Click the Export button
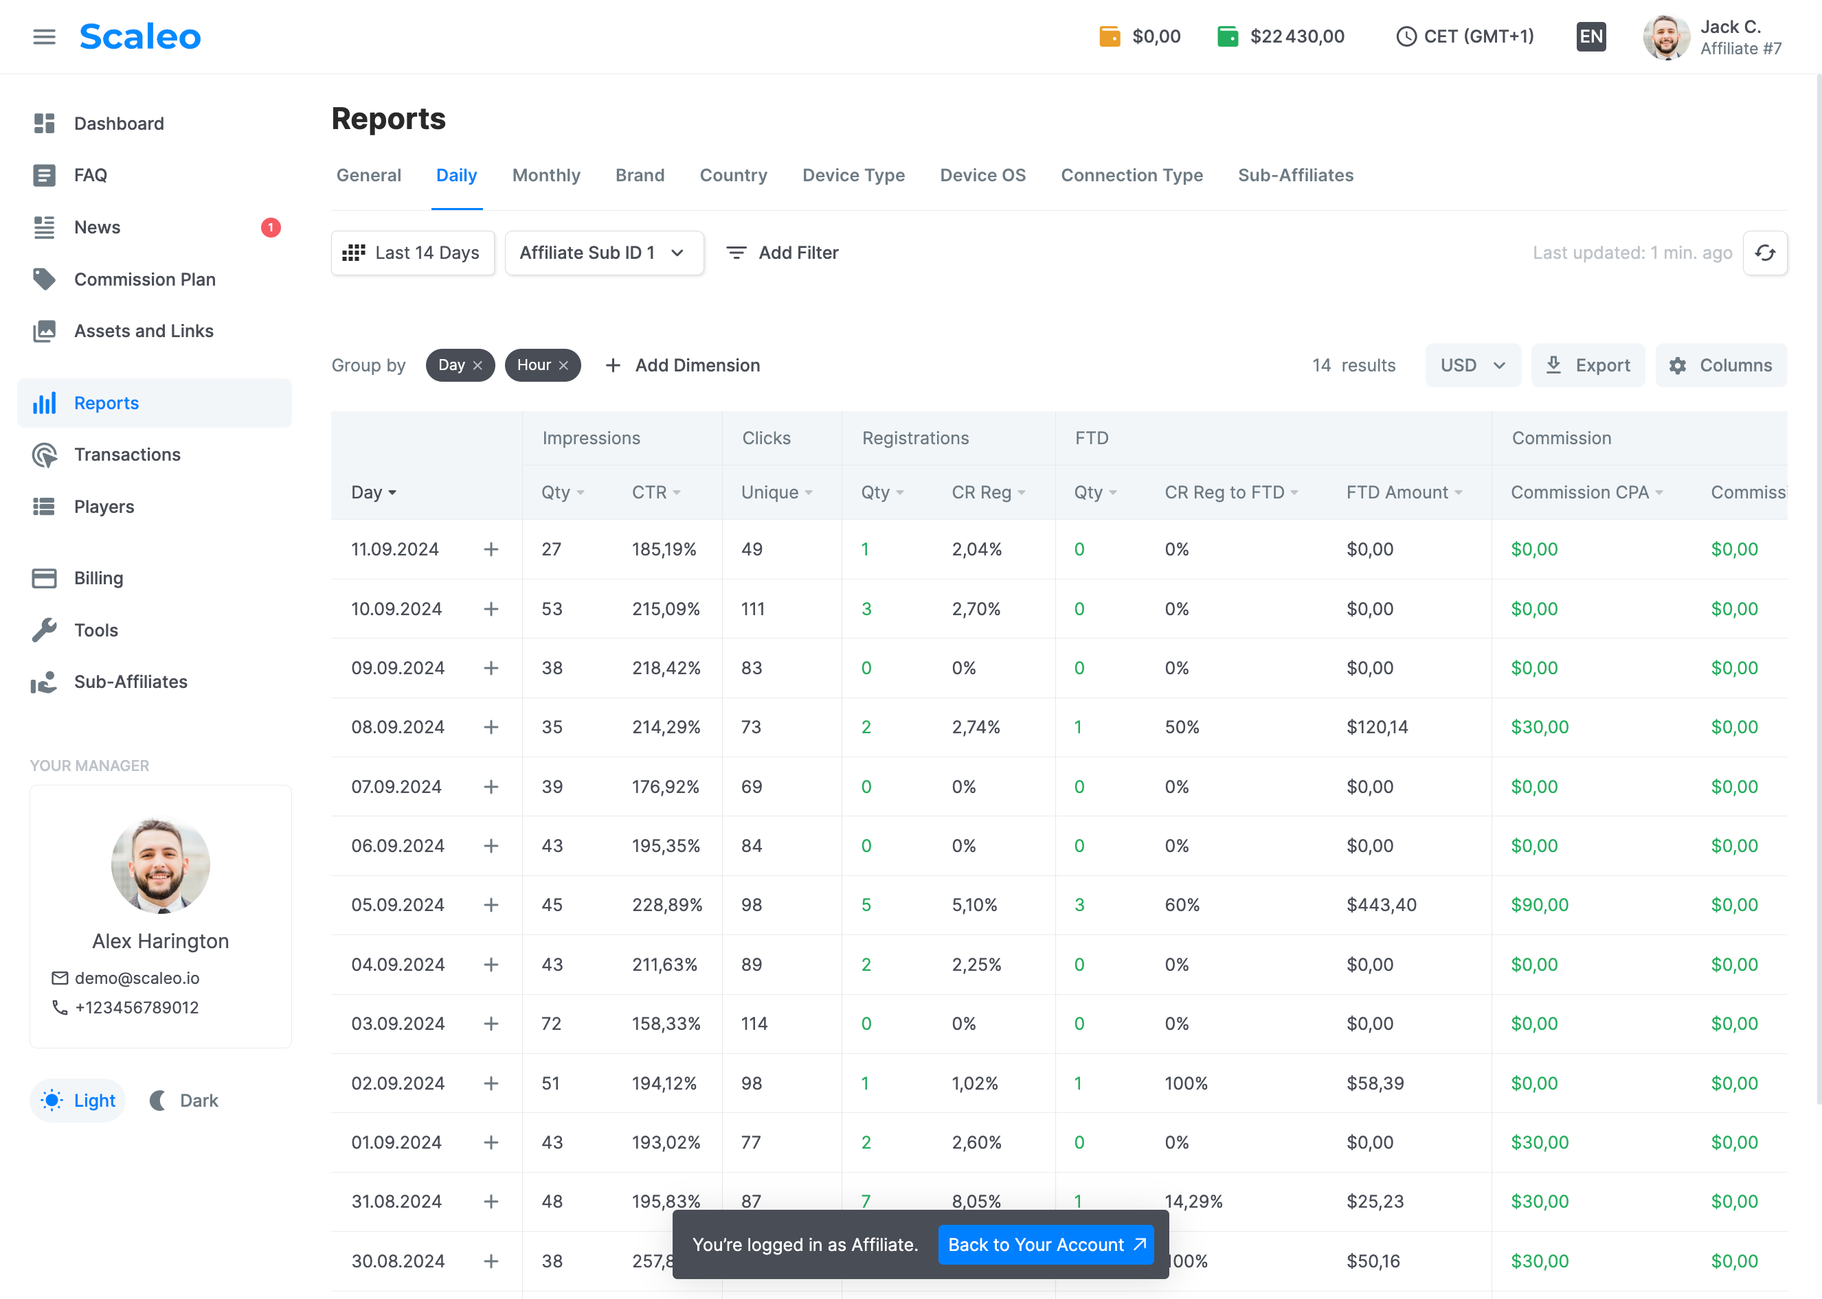 [1587, 365]
